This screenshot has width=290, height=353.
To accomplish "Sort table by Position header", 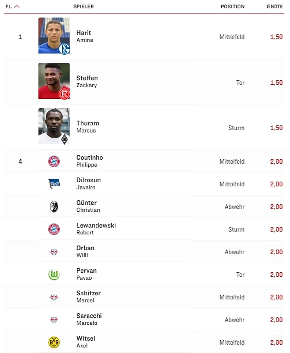I will pos(232,7).
